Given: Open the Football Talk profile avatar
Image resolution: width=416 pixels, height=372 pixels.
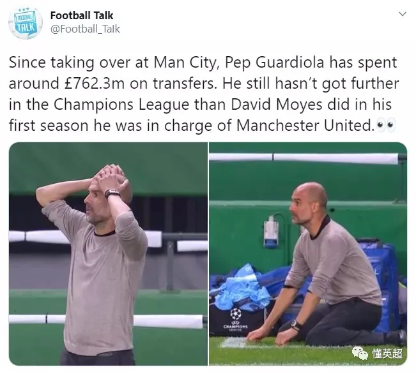Looking at the screenshot, I should [26, 22].
